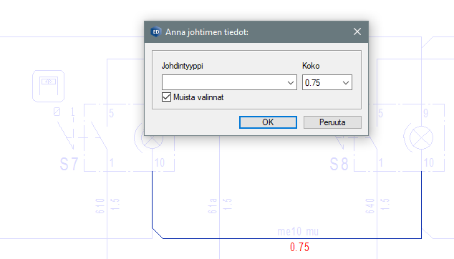454x259 pixels.
Task: Click the scale symbol in drawing
Action: click(x=49, y=86)
